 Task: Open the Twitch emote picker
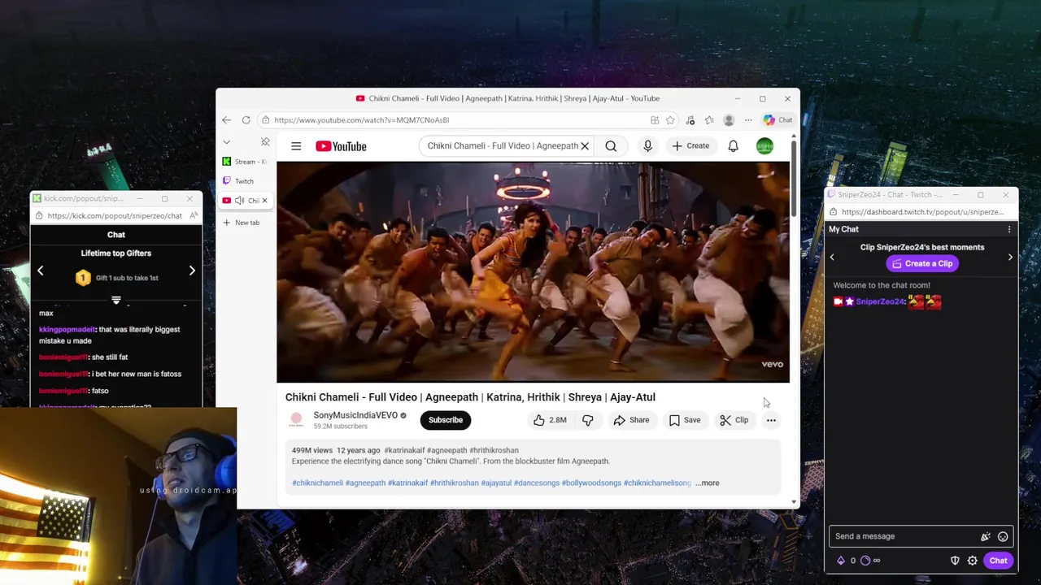point(1003,536)
